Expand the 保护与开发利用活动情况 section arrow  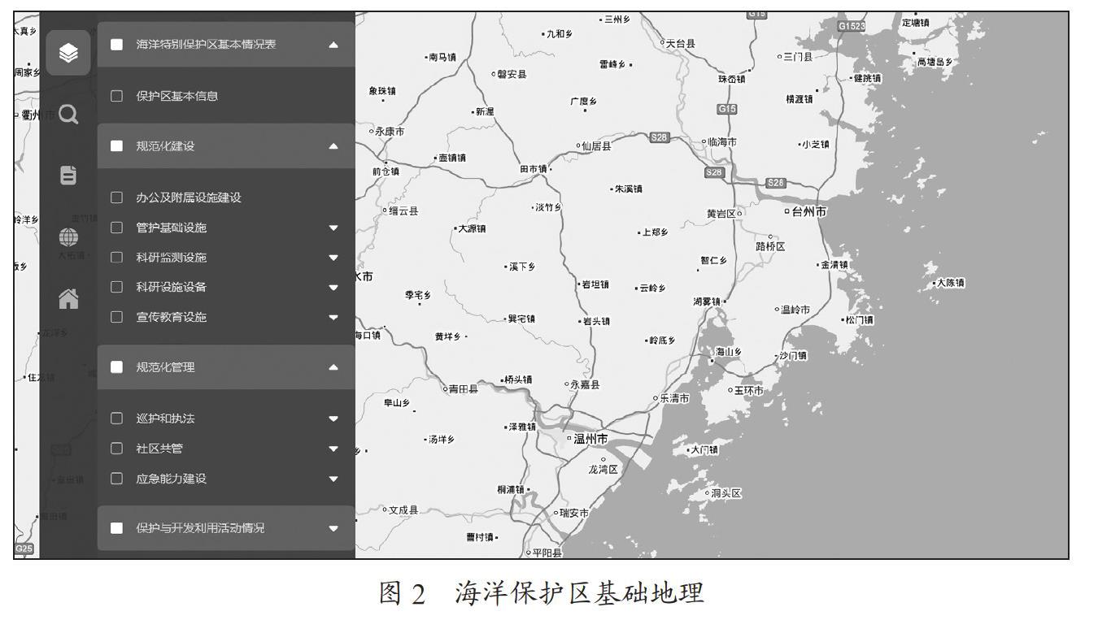coord(333,528)
